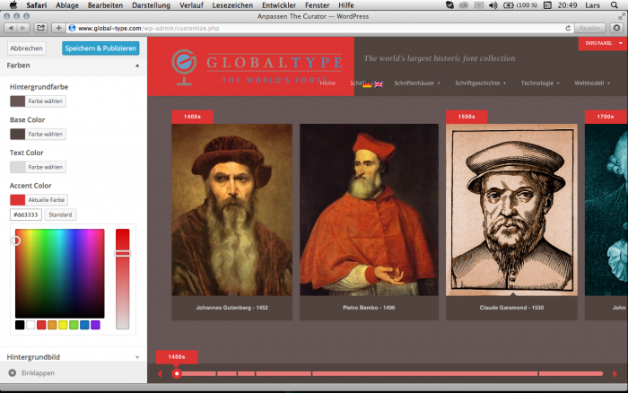The height and width of the screenshot is (393, 628).
Task: Select the purple palette swatch
Action: coord(95,325)
